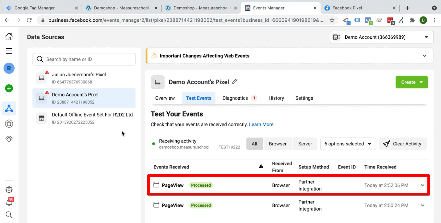The image size is (441, 223).
Task: Expand the highlighted PageView event row
Action: tap(422, 185)
